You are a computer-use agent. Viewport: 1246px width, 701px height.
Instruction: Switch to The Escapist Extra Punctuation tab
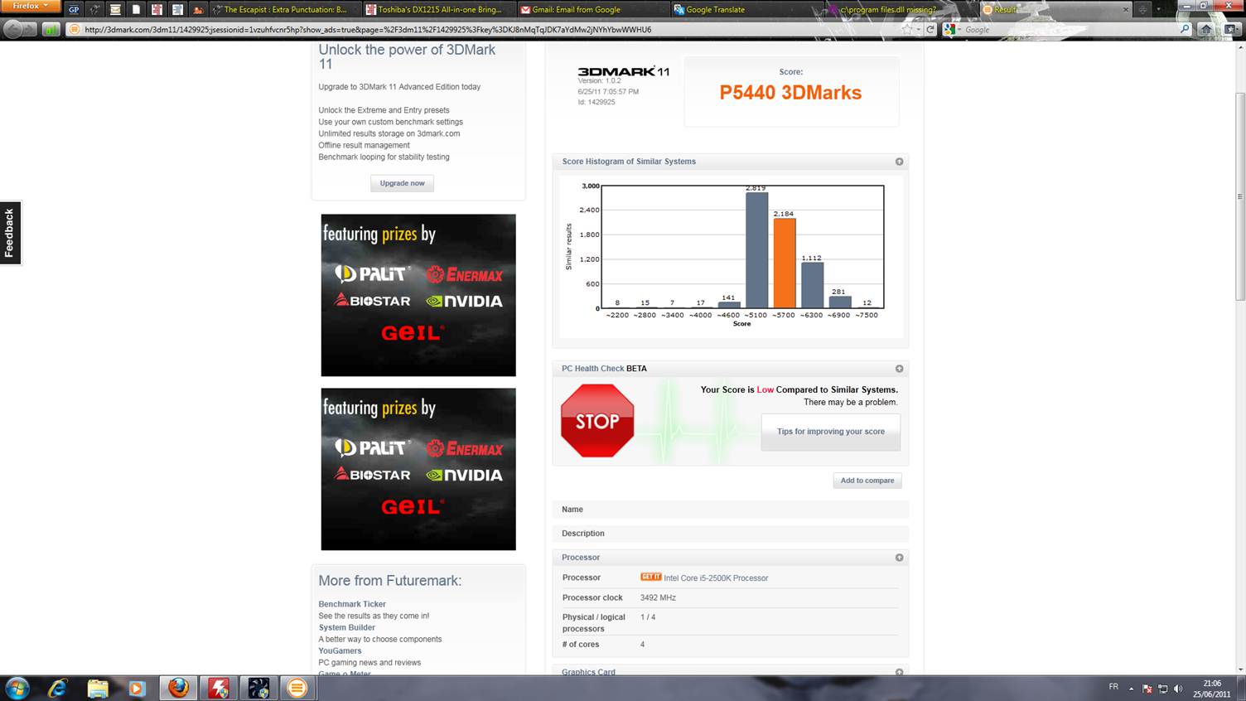284,10
